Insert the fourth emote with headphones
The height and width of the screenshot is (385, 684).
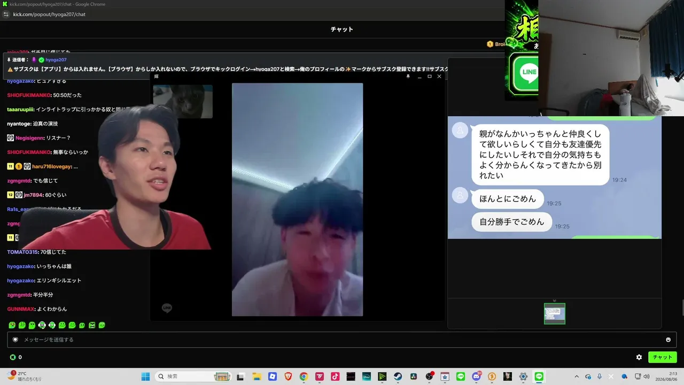click(42, 325)
